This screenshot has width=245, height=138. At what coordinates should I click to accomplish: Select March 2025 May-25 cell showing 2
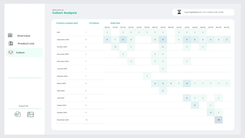pos(171,83)
